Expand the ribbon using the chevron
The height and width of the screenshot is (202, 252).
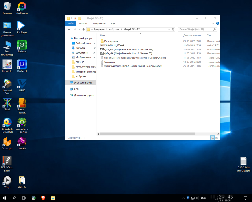[x=213, y=24]
